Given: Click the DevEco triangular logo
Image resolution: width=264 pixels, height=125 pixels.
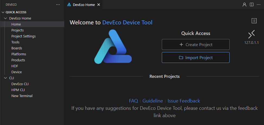Looking at the screenshot, I should click(113, 47).
